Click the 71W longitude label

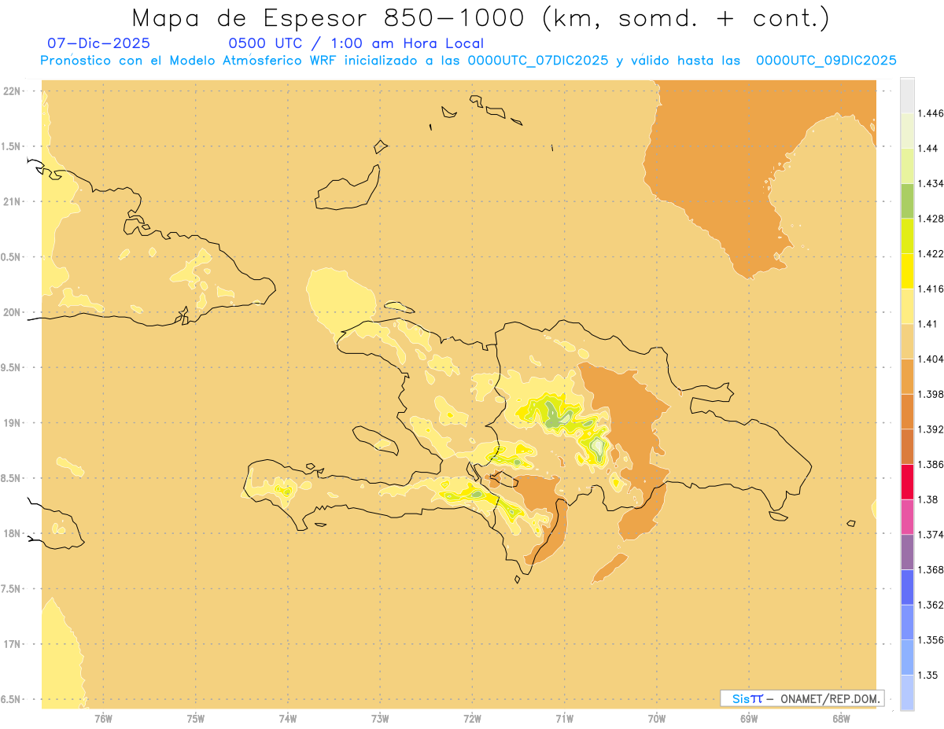(x=564, y=719)
